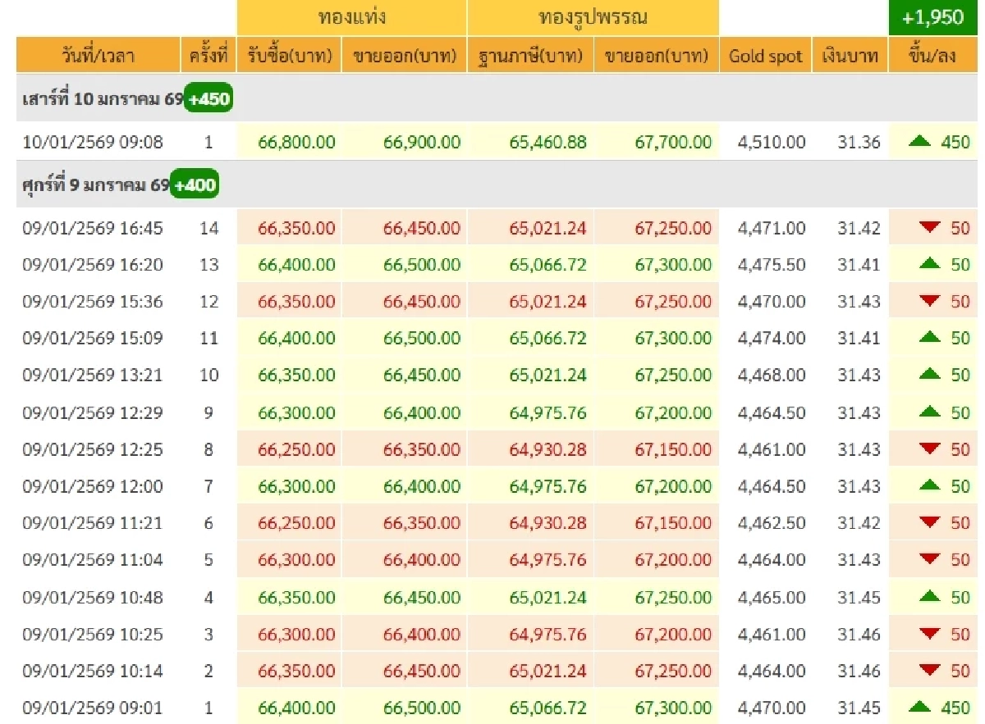This screenshot has height=724, width=985.
Task: Click the green up arrow in the 09/01/2569 09:01 row
Action: click(x=920, y=708)
